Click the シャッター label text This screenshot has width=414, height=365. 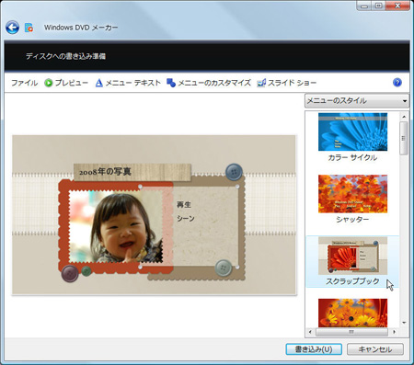[x=352, y=220]
